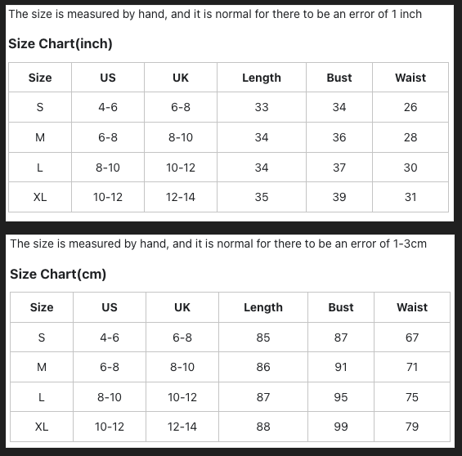Click the S size cell in cm chart
This screenshot has height=456, width=462.
coord(42,338)
